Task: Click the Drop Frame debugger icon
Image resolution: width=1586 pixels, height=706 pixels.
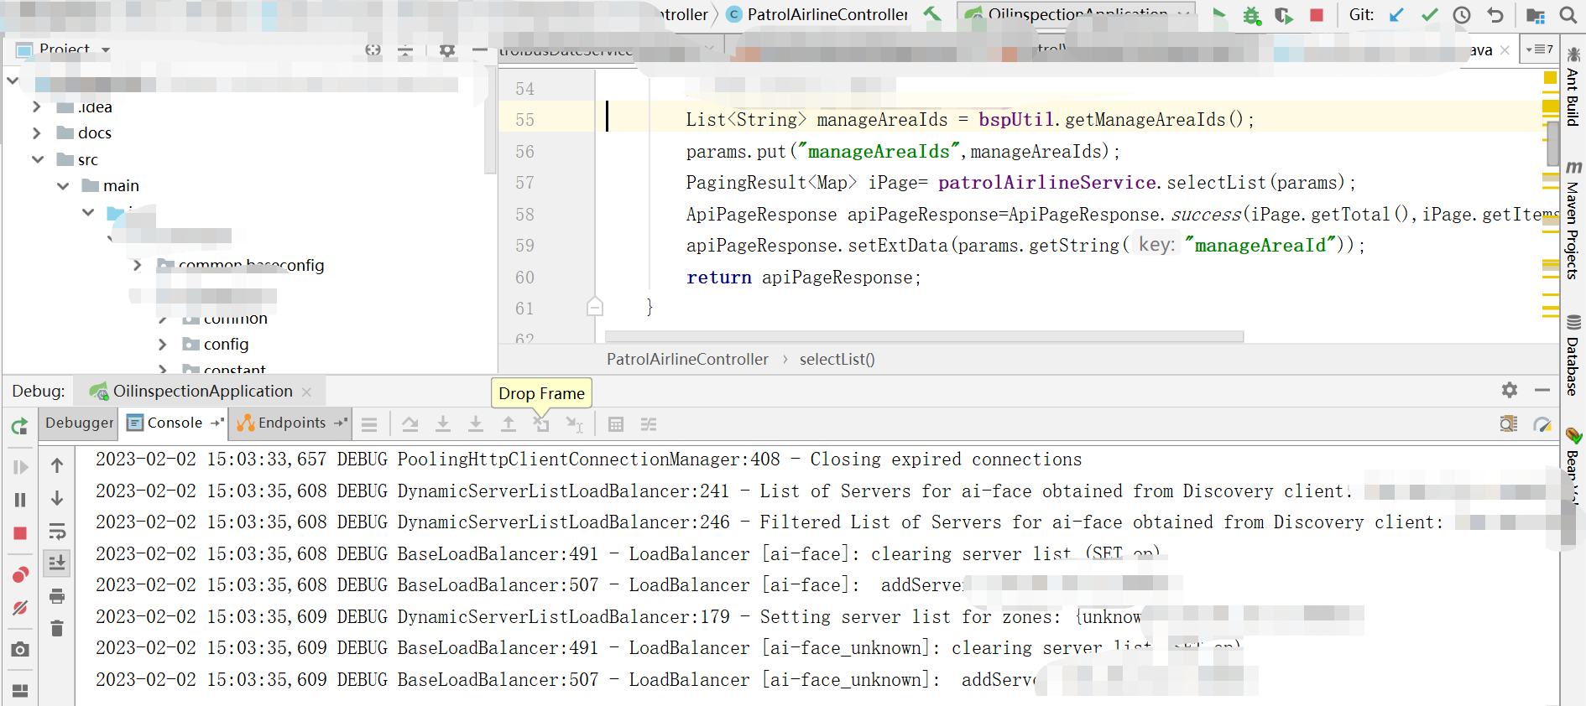Action: [541, 424]
